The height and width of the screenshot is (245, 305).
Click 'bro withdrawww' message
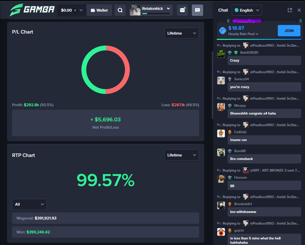click(264, 212)
